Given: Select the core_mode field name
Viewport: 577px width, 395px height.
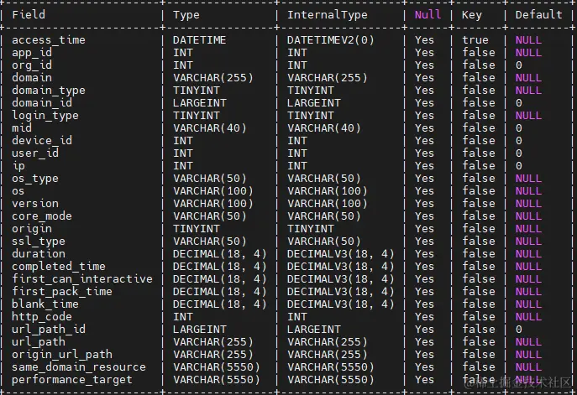Looking at the screenshot, I should point(42,216).
